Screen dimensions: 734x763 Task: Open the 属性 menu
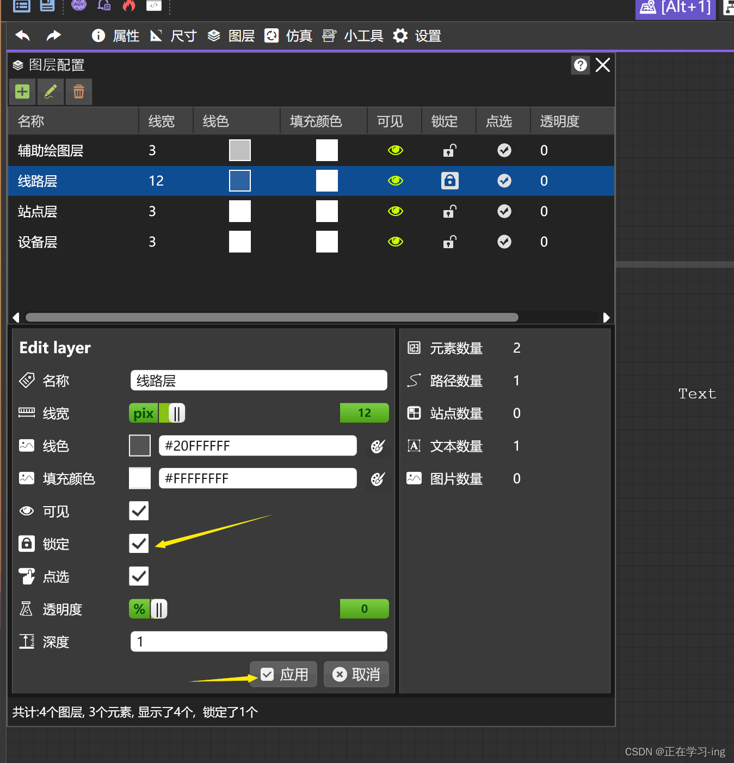click(116, 36)
